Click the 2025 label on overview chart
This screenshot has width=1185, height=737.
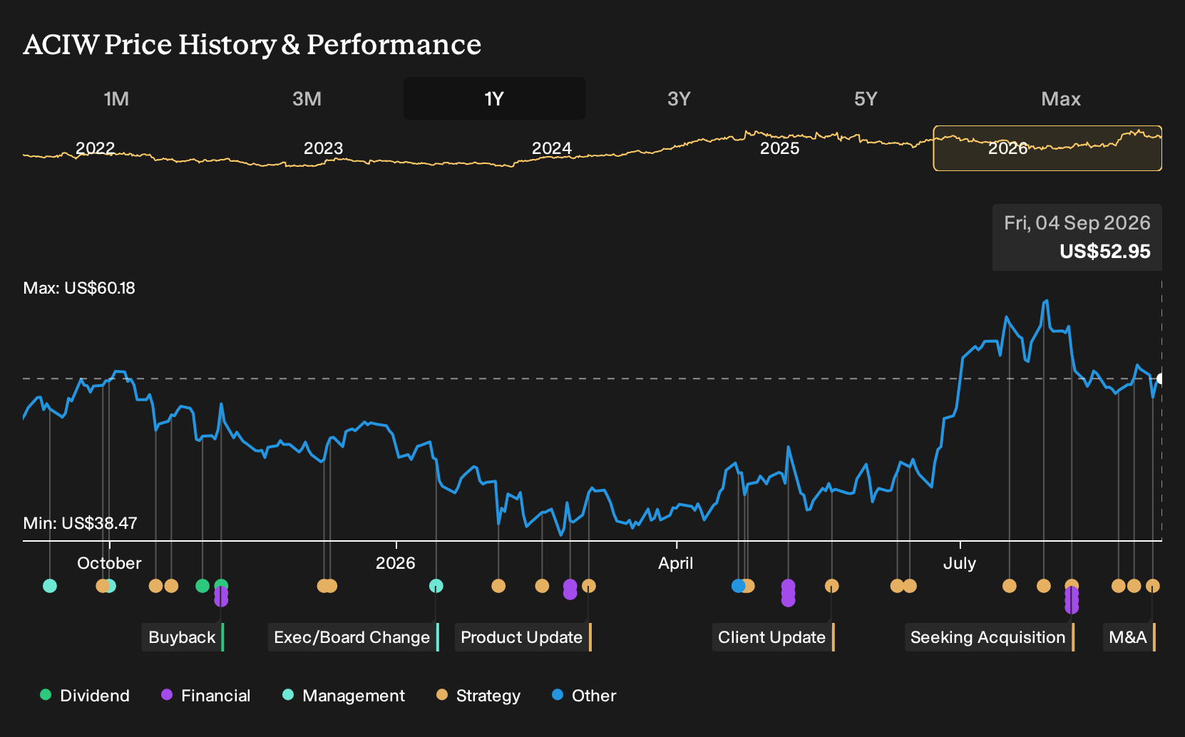point(780,148)
